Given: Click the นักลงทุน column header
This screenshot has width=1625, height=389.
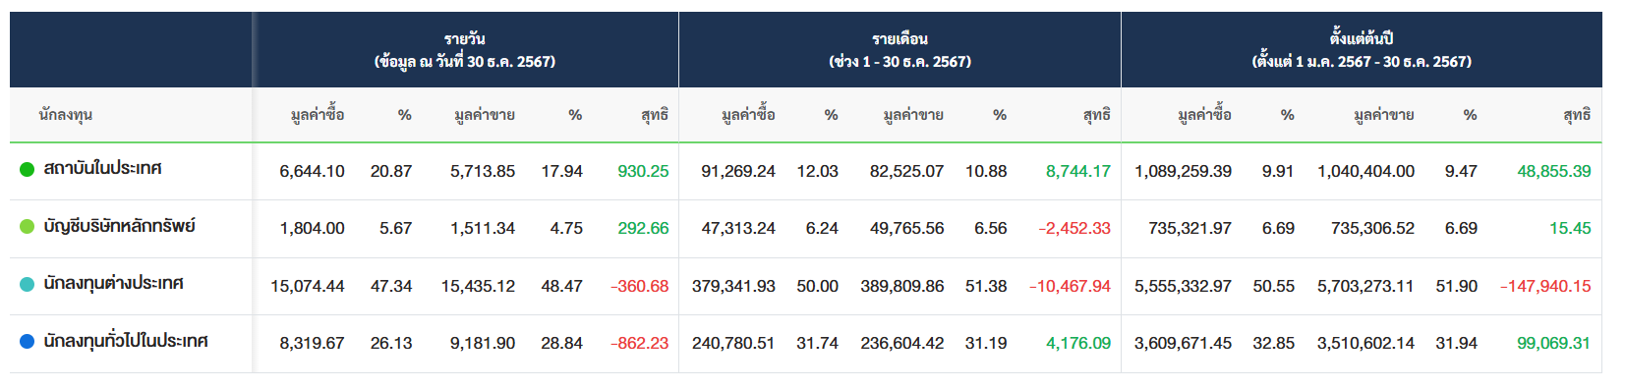Looking at the screenshot, I should 66,115.
